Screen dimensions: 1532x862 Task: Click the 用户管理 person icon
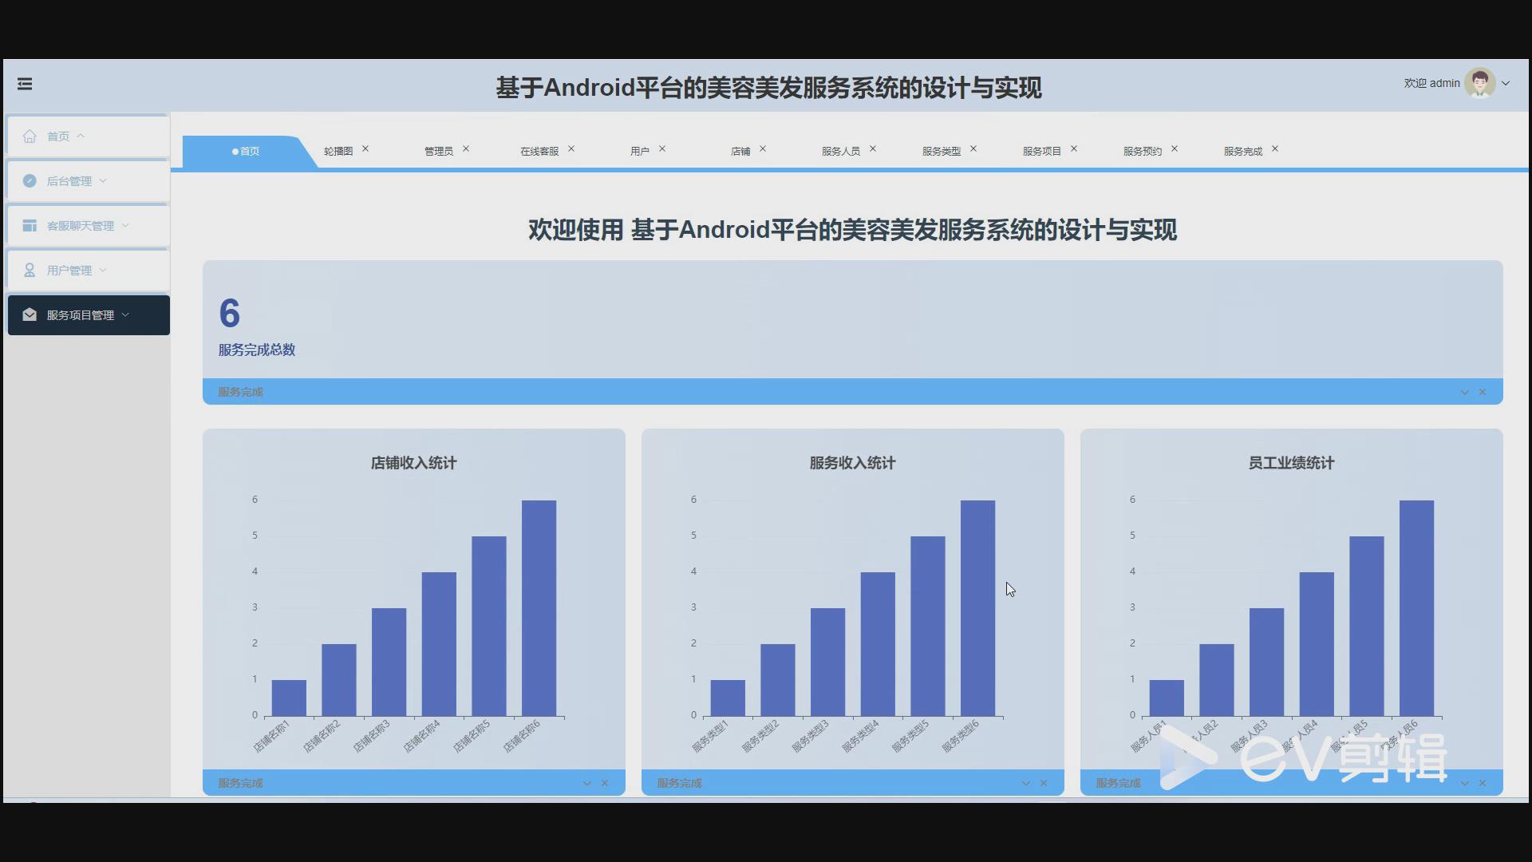pos(30,270)
